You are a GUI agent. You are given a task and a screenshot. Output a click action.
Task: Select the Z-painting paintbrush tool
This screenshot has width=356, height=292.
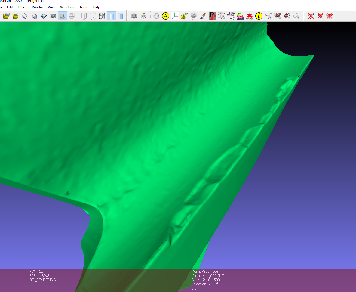pos(203,16)
